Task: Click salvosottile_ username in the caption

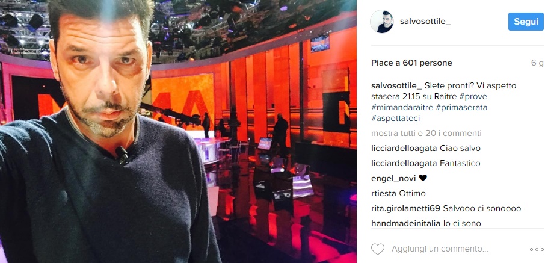Action: point(396,86)
